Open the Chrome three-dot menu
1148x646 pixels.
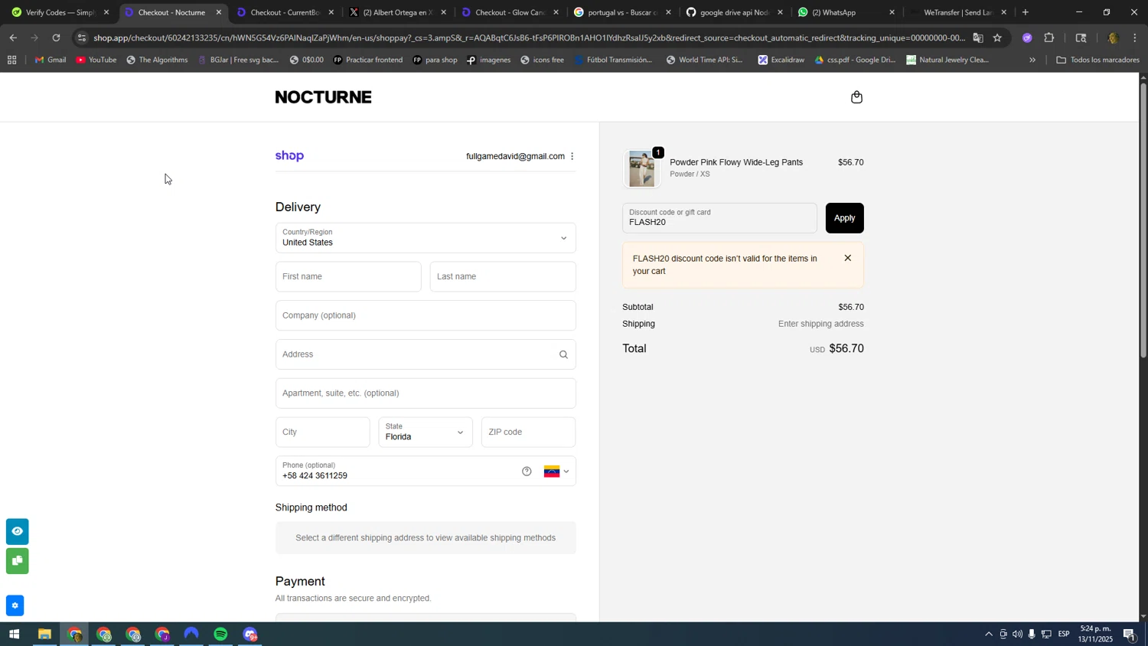(1135, 38)
